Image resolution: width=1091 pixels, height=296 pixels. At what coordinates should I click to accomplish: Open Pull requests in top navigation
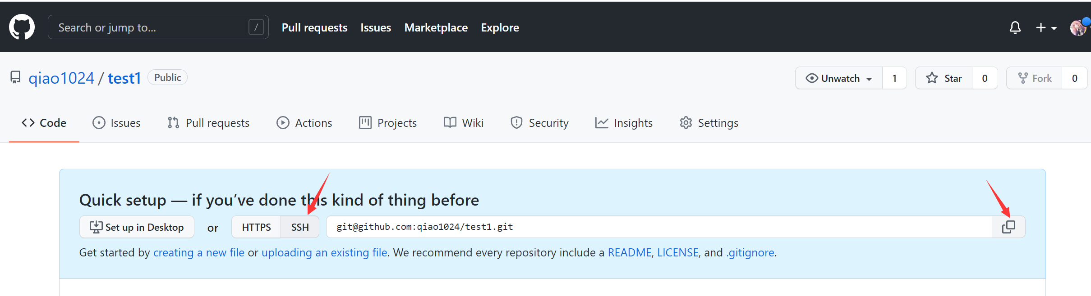pyautogui.click(x=315, y=27)
